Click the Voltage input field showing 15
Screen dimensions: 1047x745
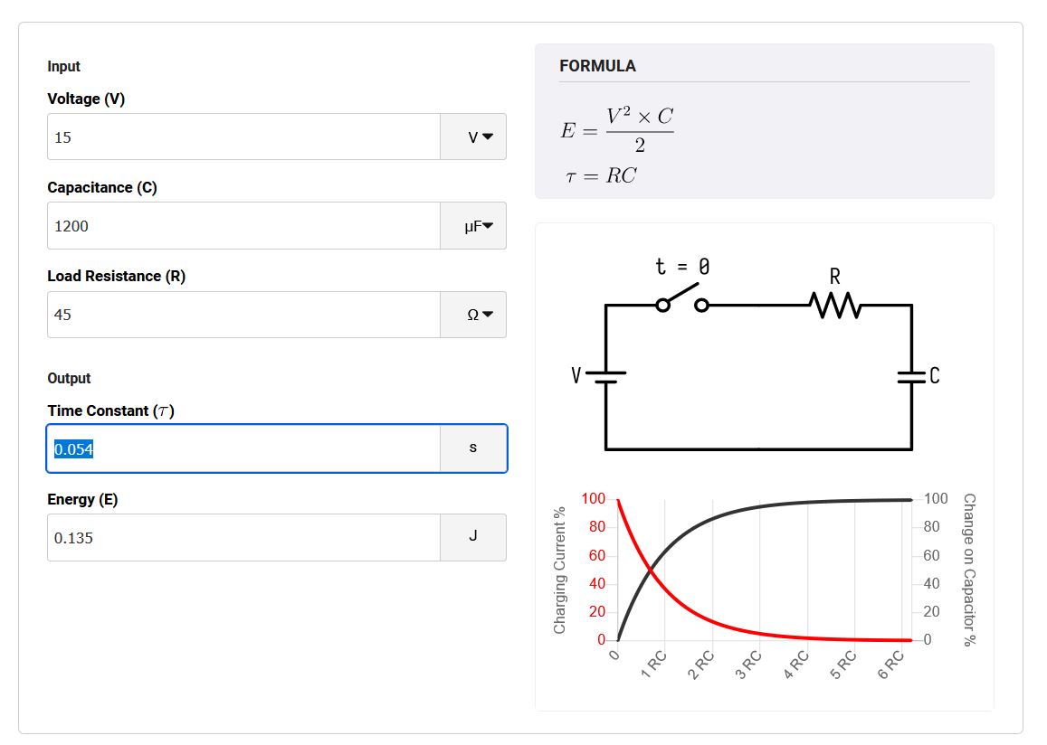click(x=243, y=137)
